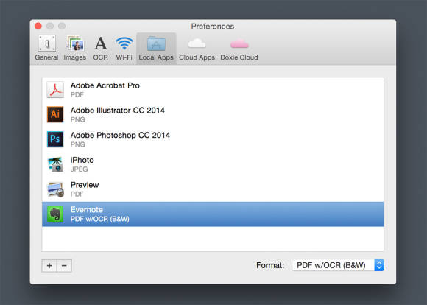The width and height of the screenshot is (427, 305).
Task: Click the Evernote elephant icon
Action: coord(55,214)
